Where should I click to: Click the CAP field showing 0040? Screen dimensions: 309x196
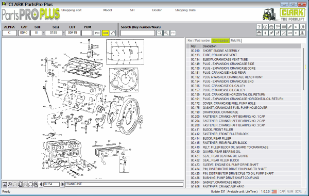[x=24, y=33]
